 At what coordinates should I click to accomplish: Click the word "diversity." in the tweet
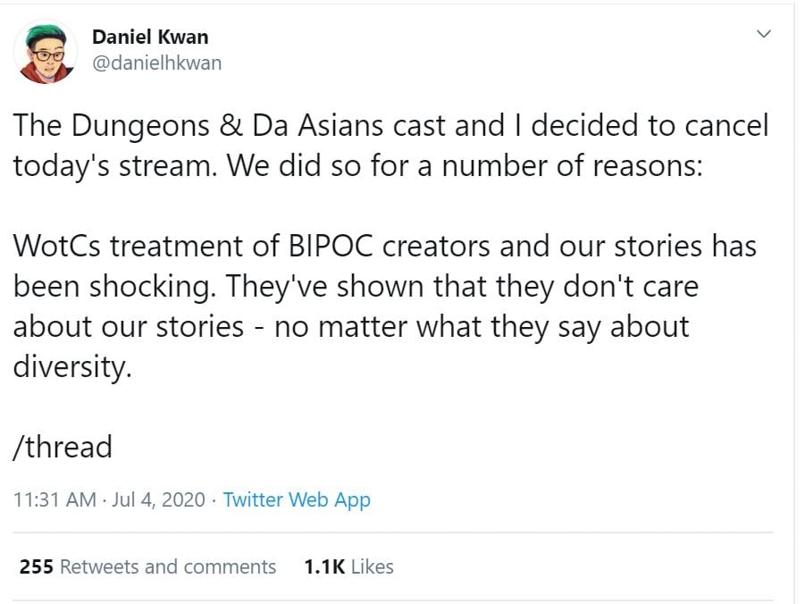click(x=72, y=366)
